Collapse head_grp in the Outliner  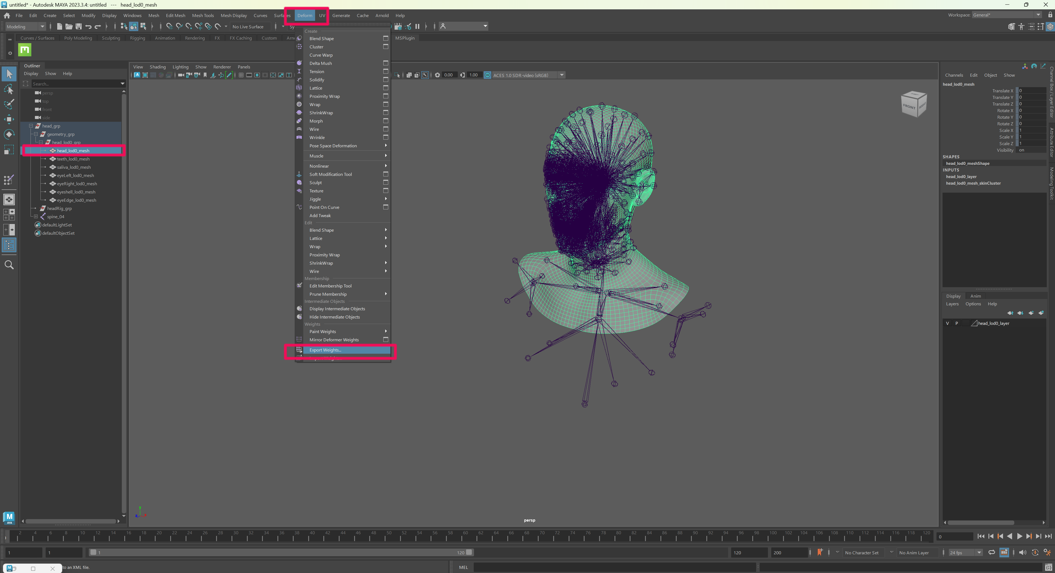(31, 126)
